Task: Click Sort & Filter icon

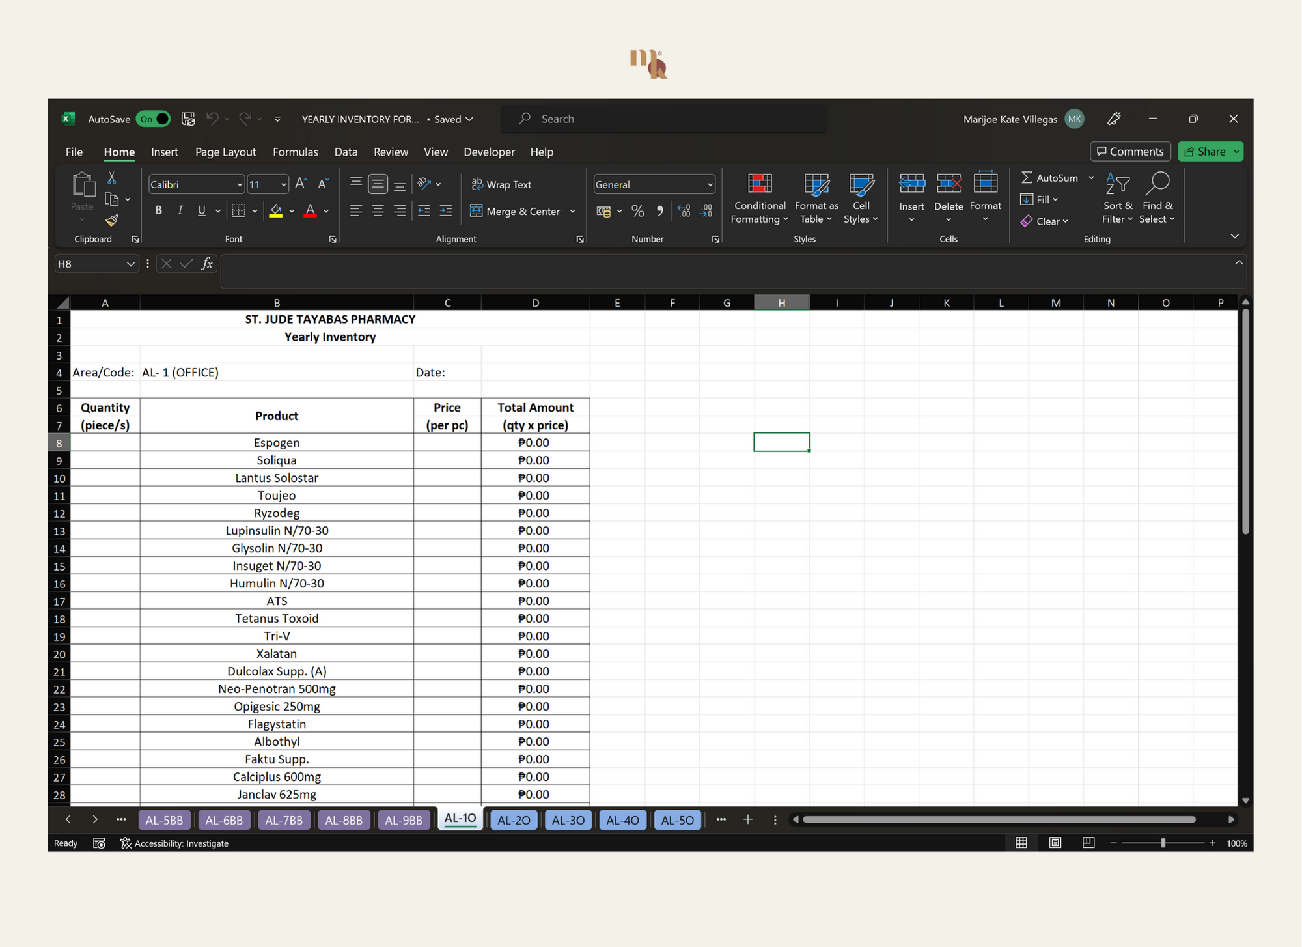Action: (x=1118, y=184)
